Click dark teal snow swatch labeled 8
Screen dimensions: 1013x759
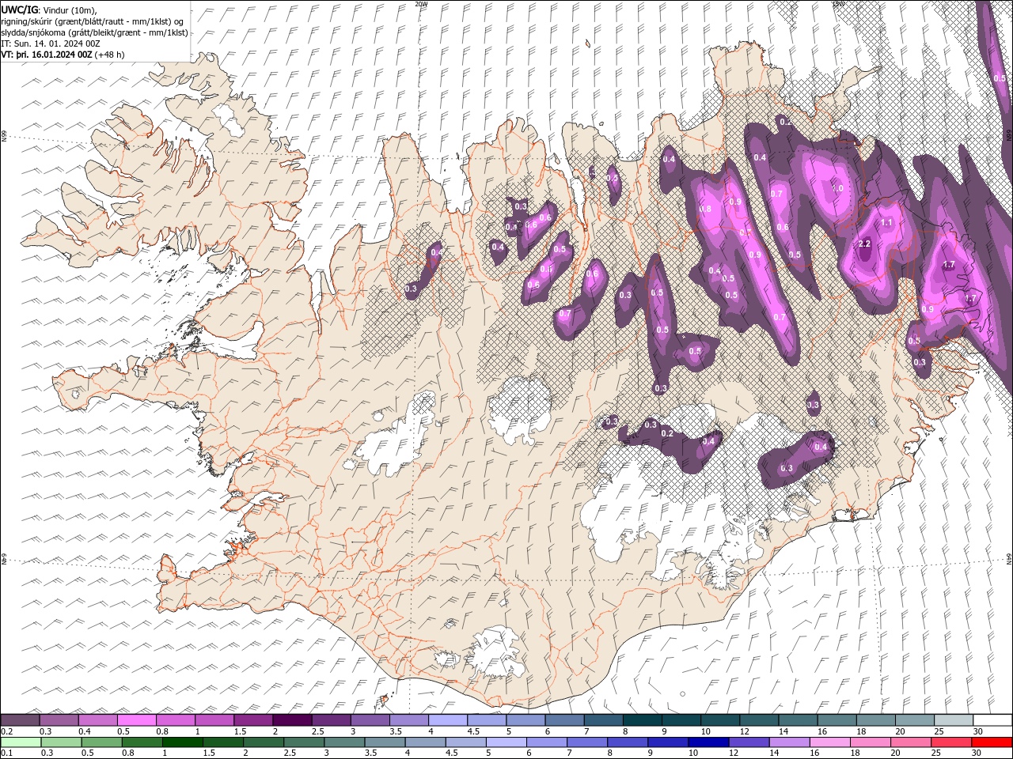[643, 720]
